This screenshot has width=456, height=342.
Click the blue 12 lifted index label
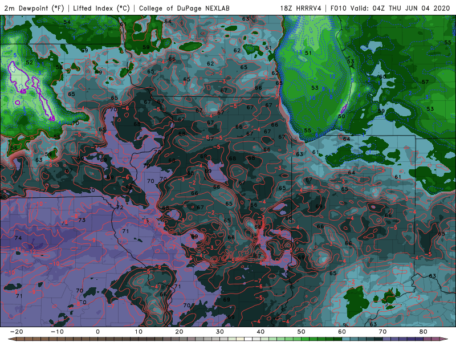click(x=332, y=76)
